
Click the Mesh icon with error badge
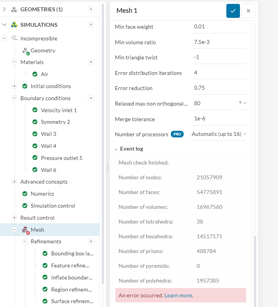point(26,230)
